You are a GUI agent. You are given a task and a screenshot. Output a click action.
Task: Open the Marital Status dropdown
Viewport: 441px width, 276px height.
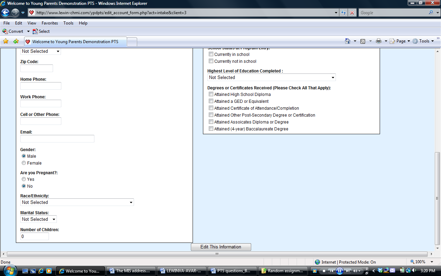39,219
